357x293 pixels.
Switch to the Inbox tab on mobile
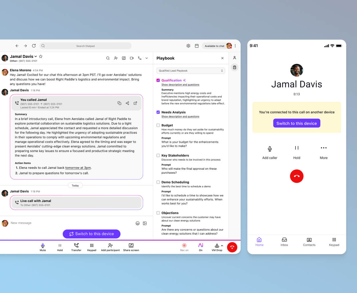click(284, 242)
